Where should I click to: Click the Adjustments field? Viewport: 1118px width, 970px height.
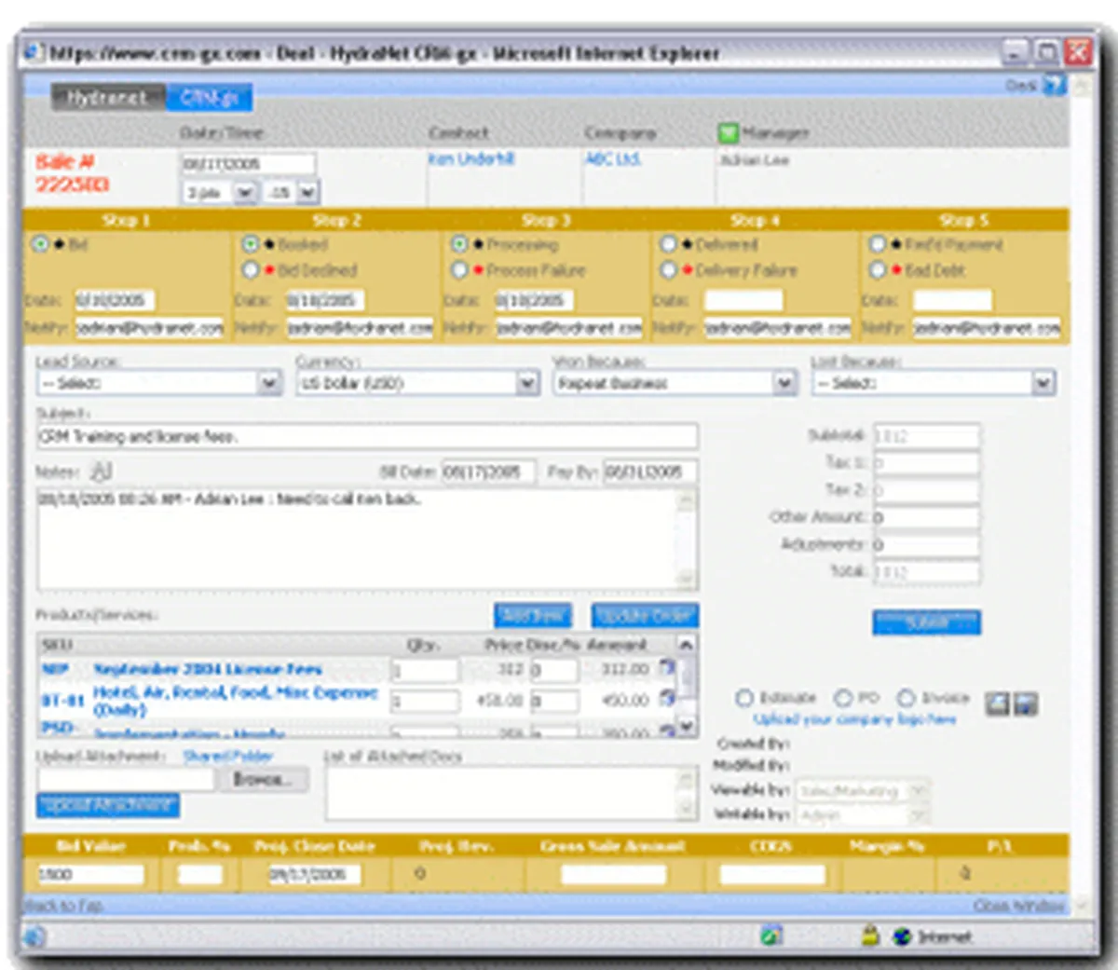coord(926,544)
